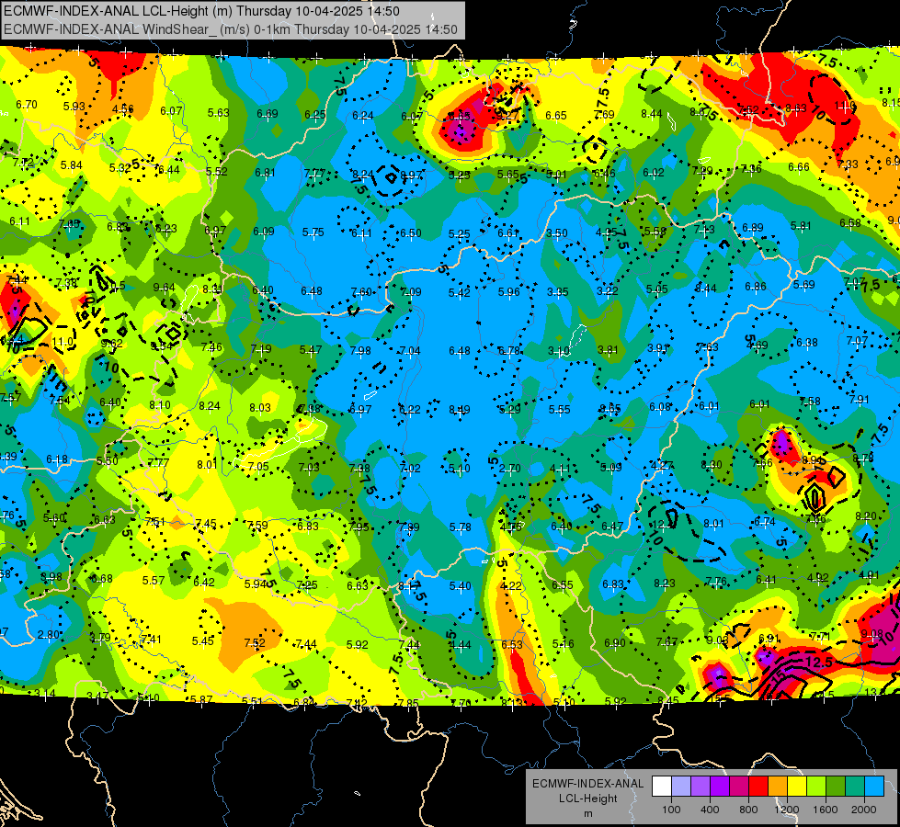This screenshot has height=827, width=900.
Task: Click the wind shear value '5.75'
Action: 313,232
